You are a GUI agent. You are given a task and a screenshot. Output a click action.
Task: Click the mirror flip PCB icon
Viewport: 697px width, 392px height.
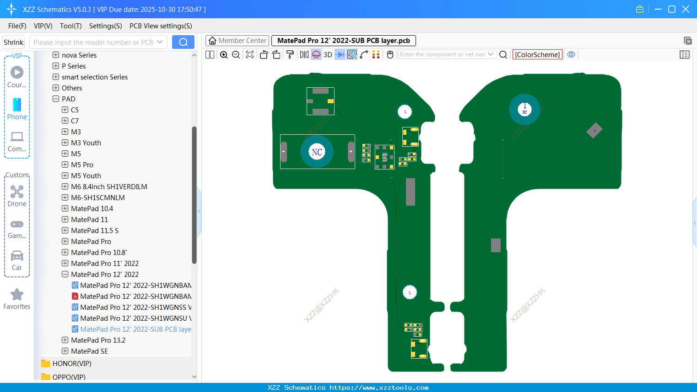point(304,55)
